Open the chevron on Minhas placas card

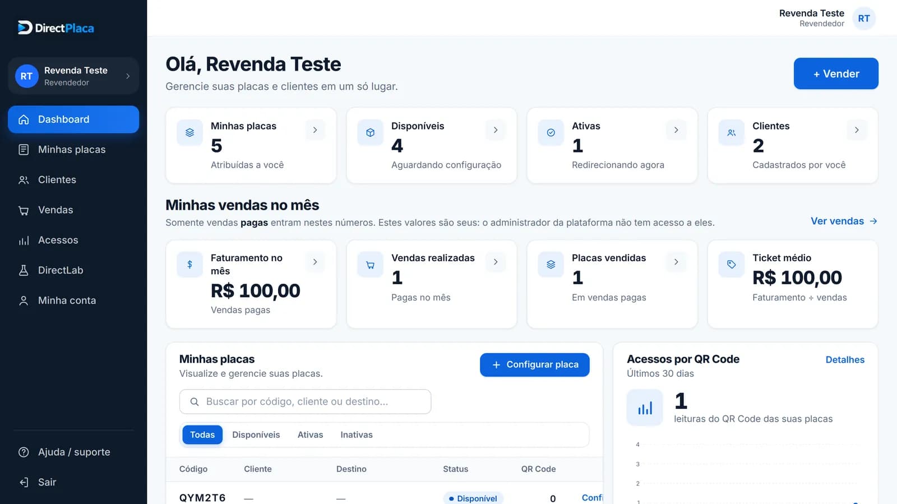point(315,130)
